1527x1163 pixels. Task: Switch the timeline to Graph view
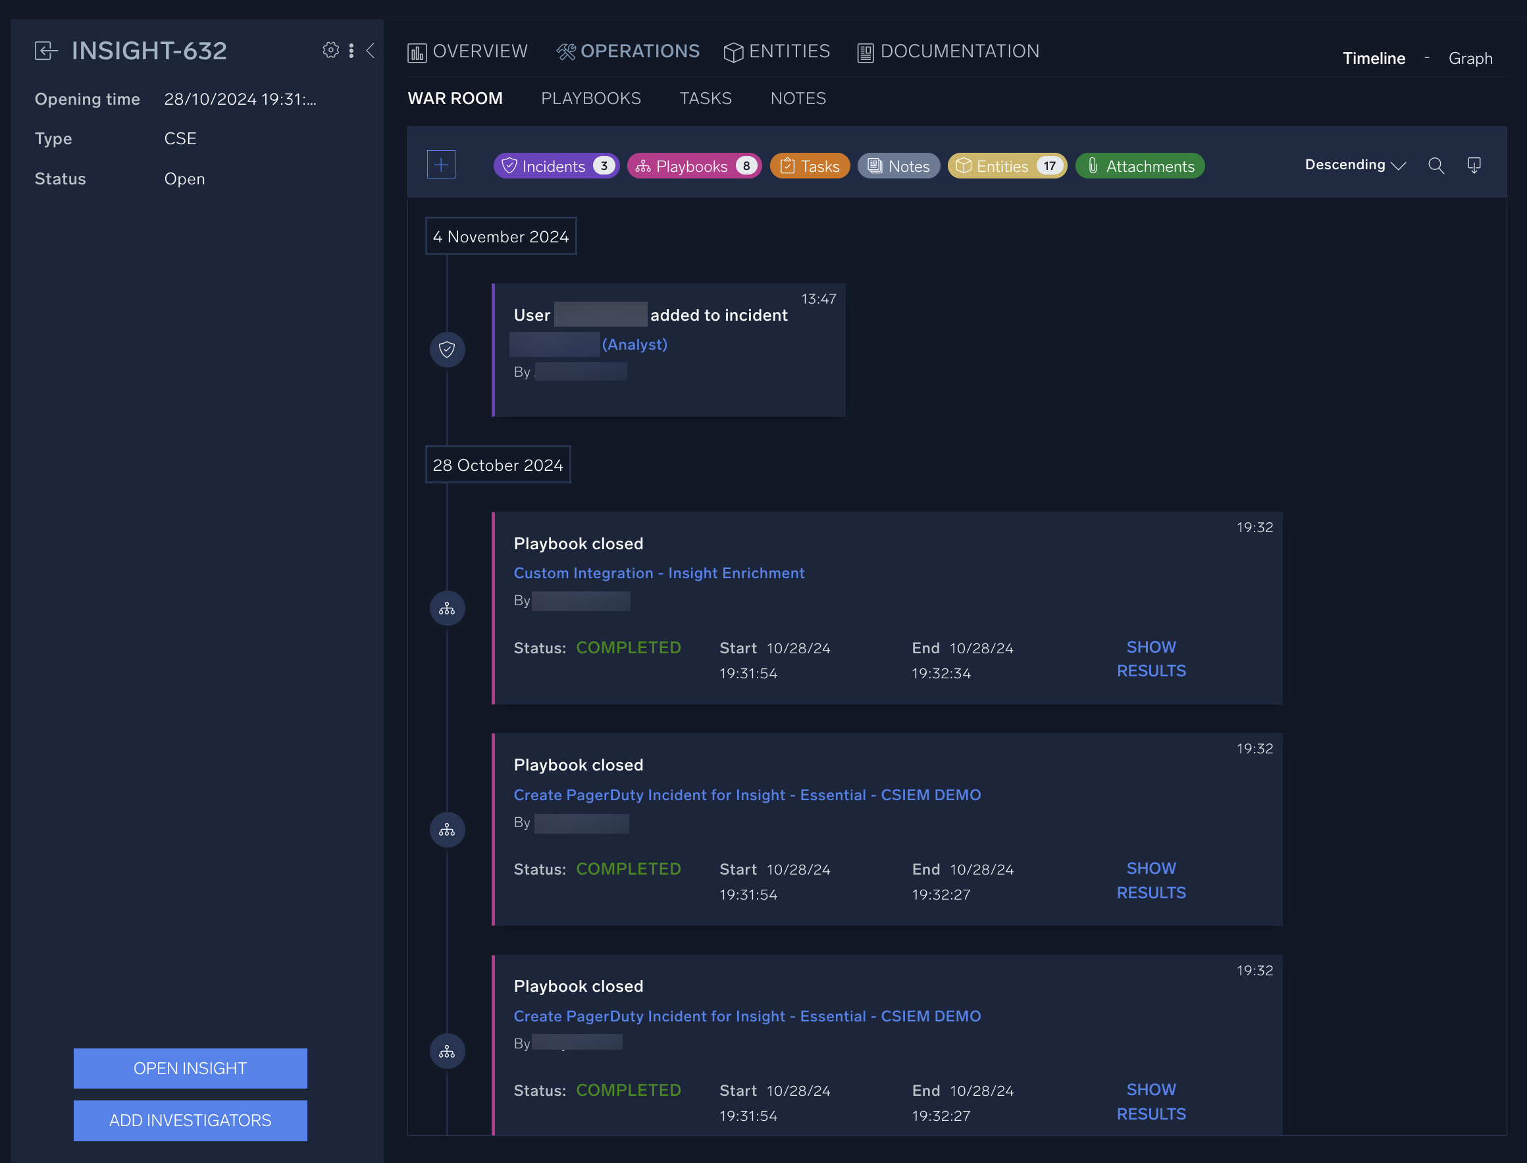coord(1470,58)
